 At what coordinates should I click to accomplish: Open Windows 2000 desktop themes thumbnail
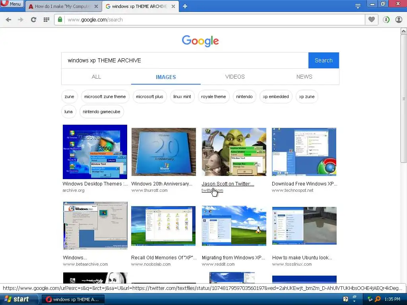coord(95,152)
